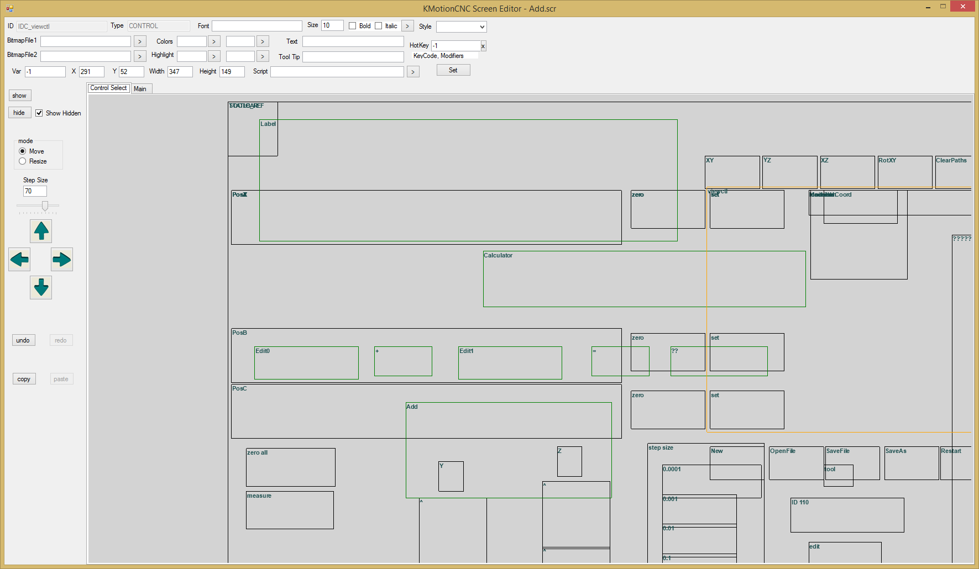Clear the HotKey with the x button
This screenshot has width=979, height=569.
tap(483, 46)
